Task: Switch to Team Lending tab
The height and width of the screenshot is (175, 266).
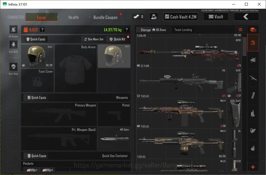Action: (183, 30)
